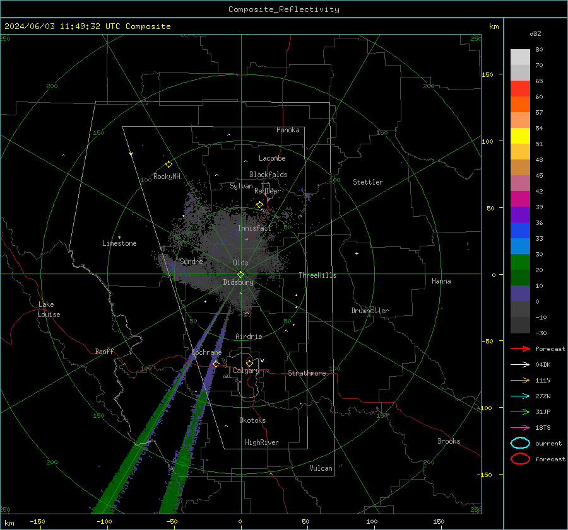Click the magenta 39-42 dBZ color swatch
Screen dimensions: 568x530
tap(520, 199)
